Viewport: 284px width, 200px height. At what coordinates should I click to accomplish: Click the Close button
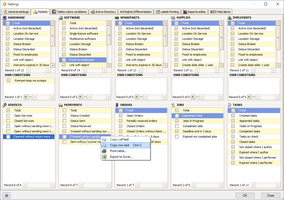(x=270, y=195)
